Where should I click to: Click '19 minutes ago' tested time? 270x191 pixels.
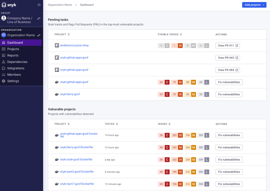113,184
